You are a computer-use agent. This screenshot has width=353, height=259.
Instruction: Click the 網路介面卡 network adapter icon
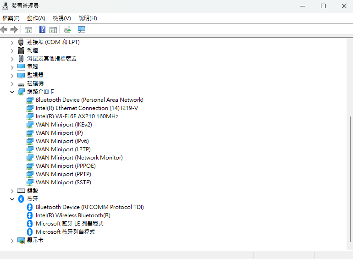(21, 92)
